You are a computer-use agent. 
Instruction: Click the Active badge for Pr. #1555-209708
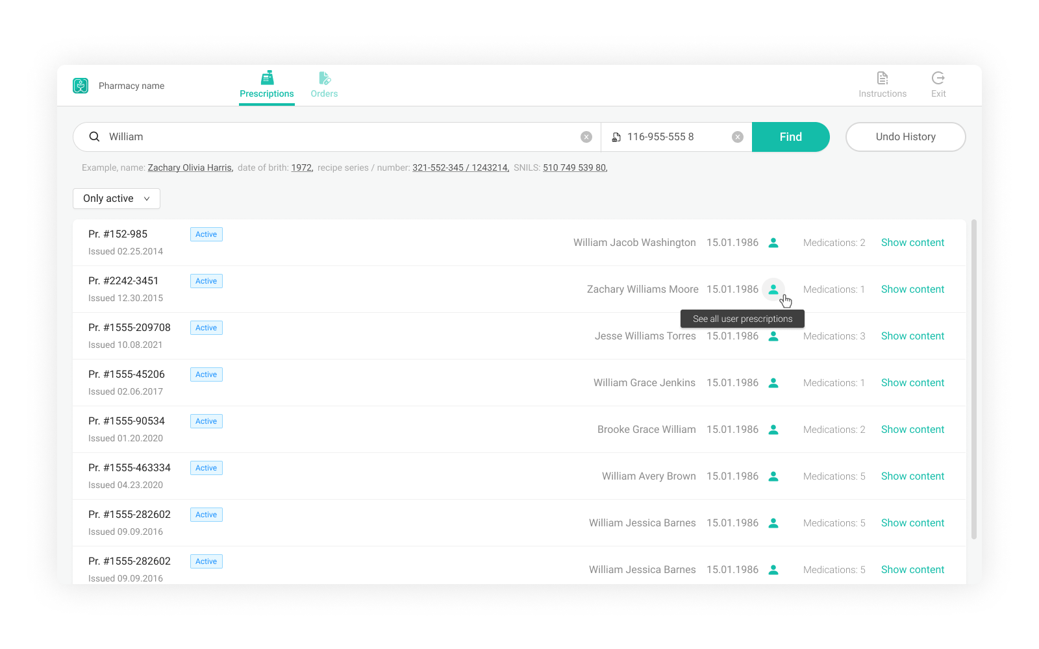[207, 328]
